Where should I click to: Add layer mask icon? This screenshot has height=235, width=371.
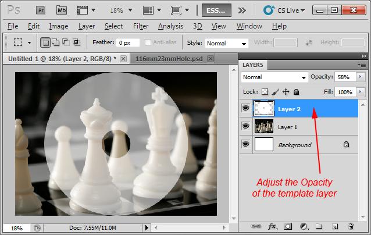click(x=288, y=226)
